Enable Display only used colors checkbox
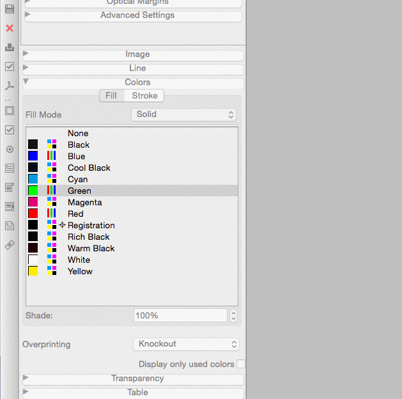This screenshot has width=402, height=399. (240, 364)
